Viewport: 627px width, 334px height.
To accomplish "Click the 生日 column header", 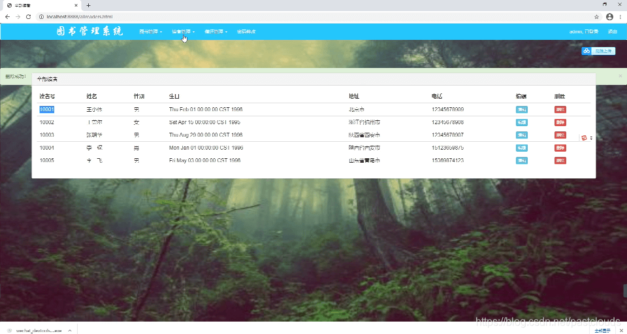I will pyautogui.click(x=174, y=96).
